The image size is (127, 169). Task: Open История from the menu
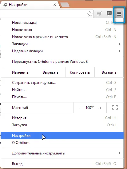point(62,118)
